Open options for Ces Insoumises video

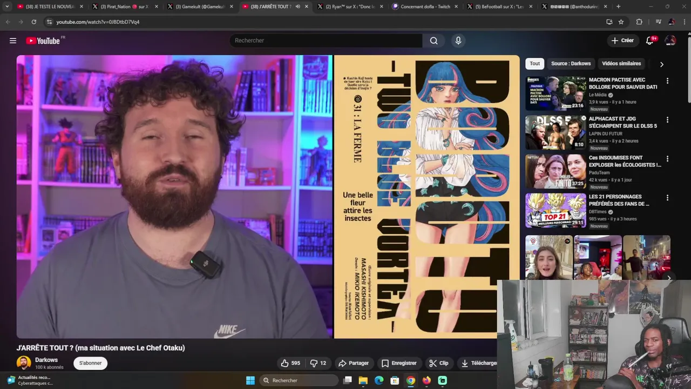tap(667, 158)
